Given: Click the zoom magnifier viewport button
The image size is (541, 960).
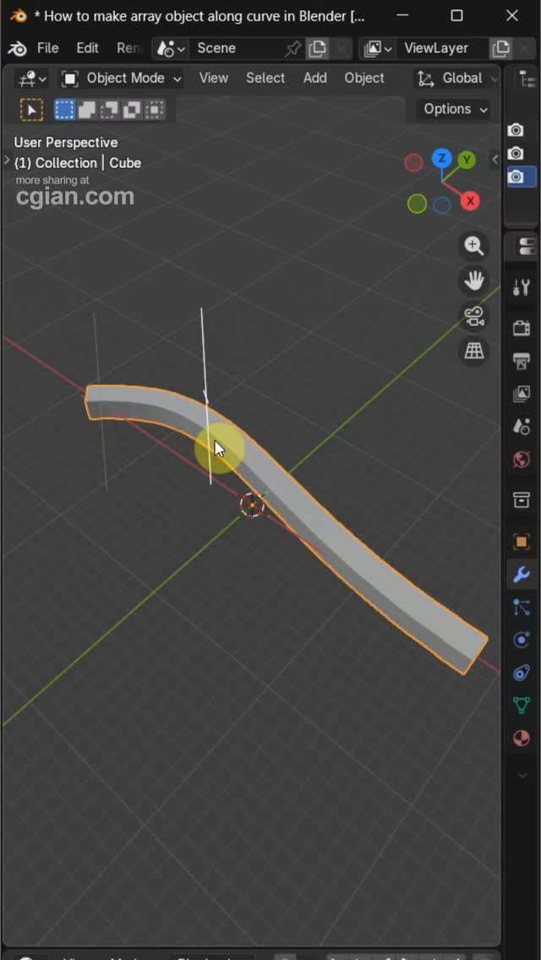Looking at the screenshot, I should point(473,246).
